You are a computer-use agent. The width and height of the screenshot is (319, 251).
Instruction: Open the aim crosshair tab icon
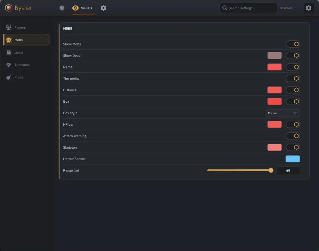point(62,8)
